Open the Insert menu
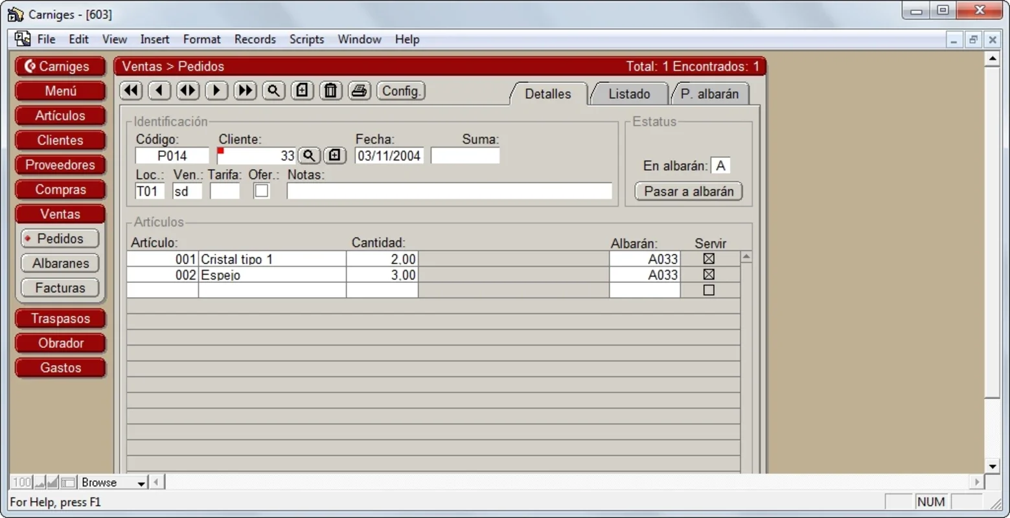1010x518 pixels. [155, 39]
